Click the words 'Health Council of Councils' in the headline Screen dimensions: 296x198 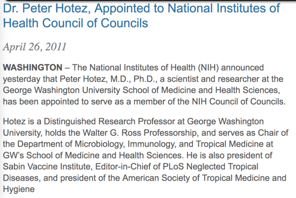tap(75, 23)
